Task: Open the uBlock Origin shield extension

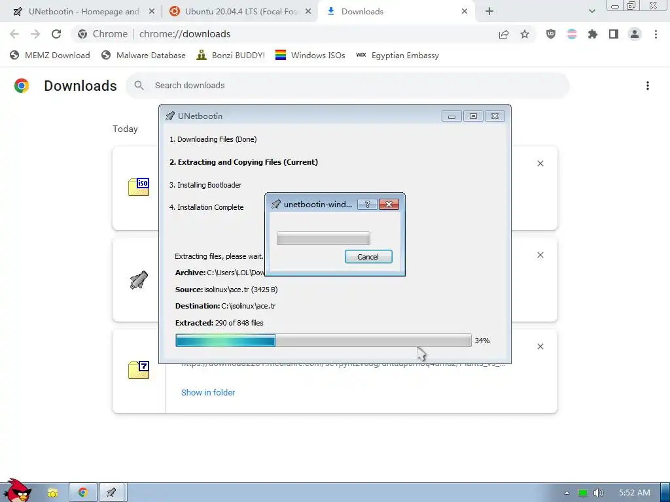Action: pyautogui.click(x=551, y=34)
